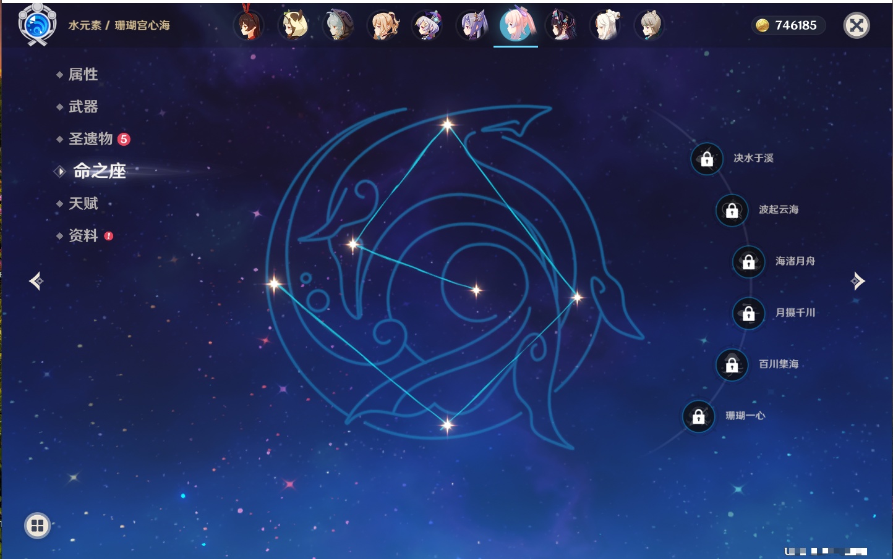Close the character screen with X

click(x=857, y=25)
